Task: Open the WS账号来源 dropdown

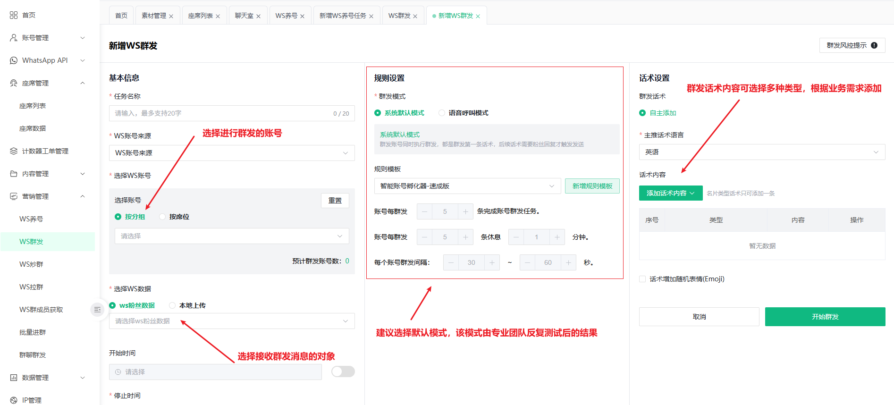Action: tap(231, 153)
